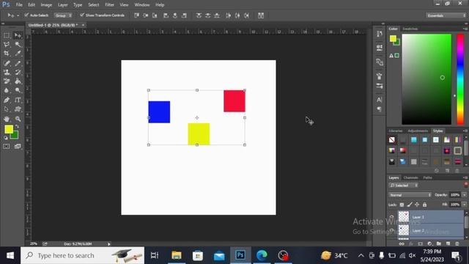
Task: Select the Layer 3 thumbnail
Action: click(404, 216)
